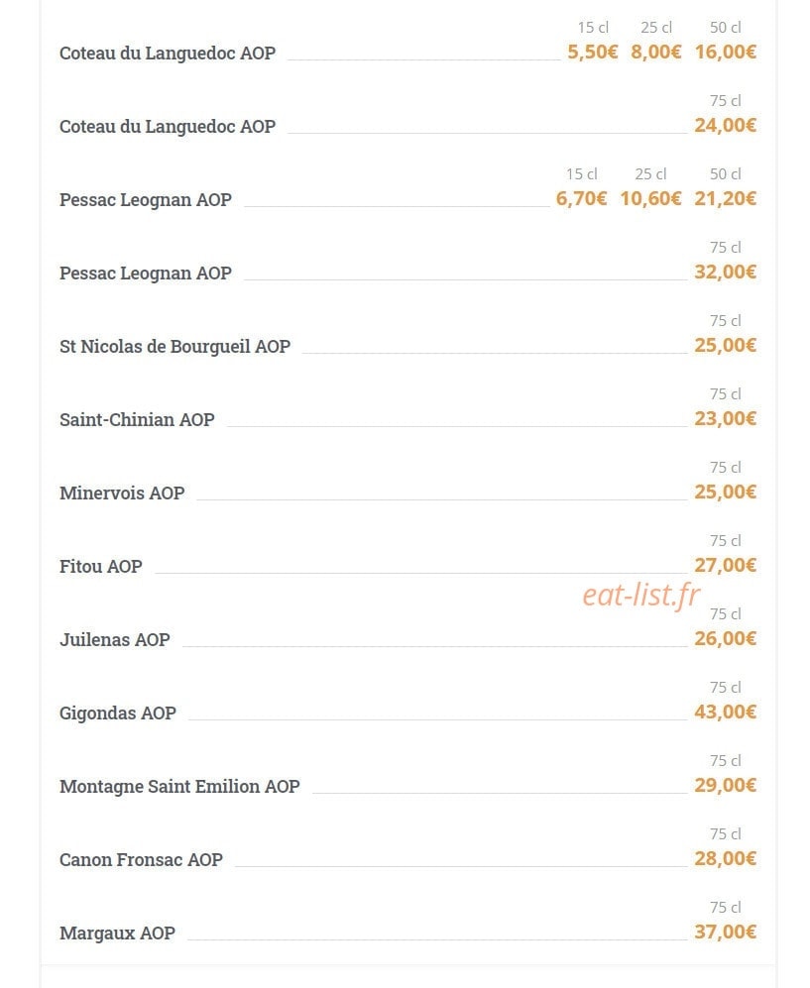
Task: Click the 5,50€ price for 15 cl
Action: click(593, 53)
